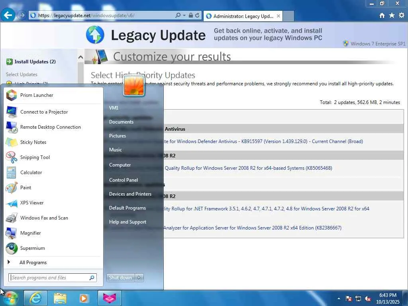Viewport: 408px width, 306px height.
Task: Open Windows Fax and Scan
Action: (54, 218)
